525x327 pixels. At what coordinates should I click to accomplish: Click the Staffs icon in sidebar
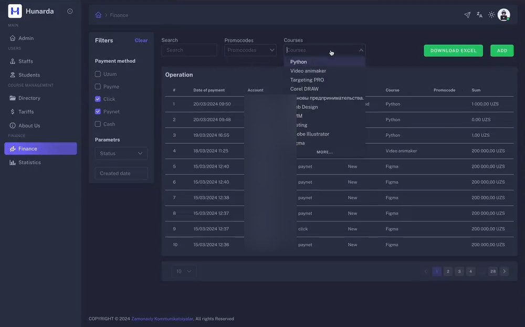13,61
